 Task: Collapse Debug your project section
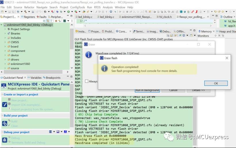[x=2, y=132]
